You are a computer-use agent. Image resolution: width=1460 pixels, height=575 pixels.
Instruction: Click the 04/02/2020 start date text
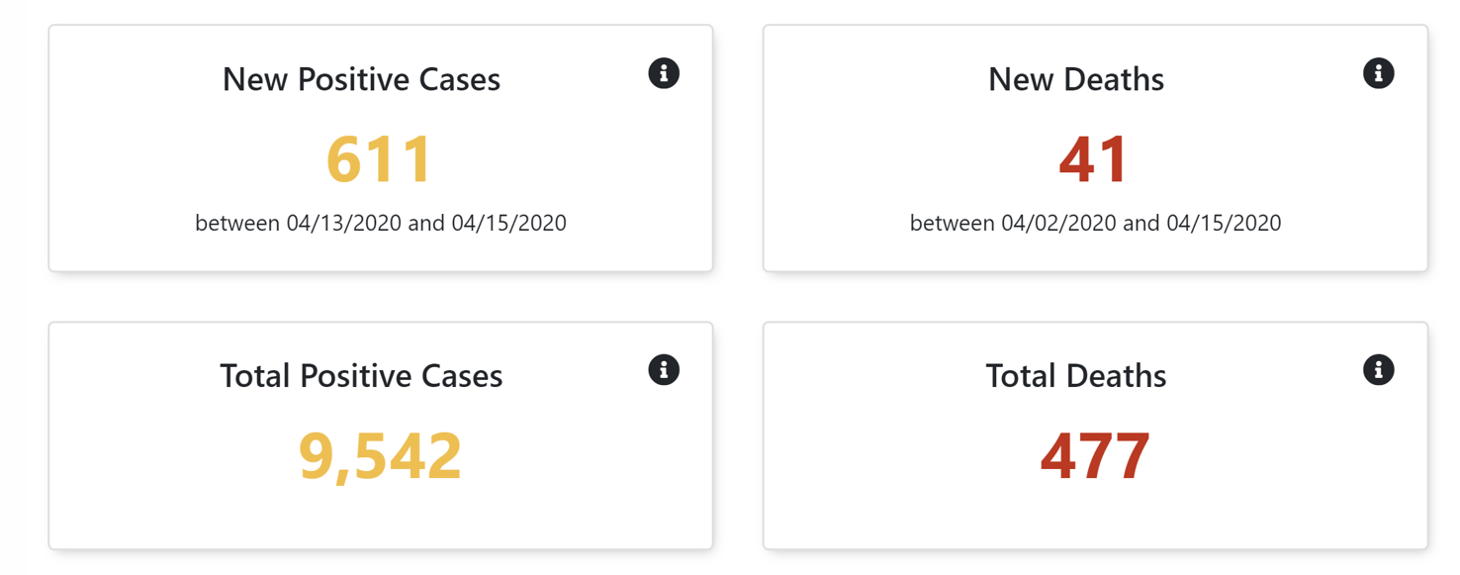pos(1058,223)
